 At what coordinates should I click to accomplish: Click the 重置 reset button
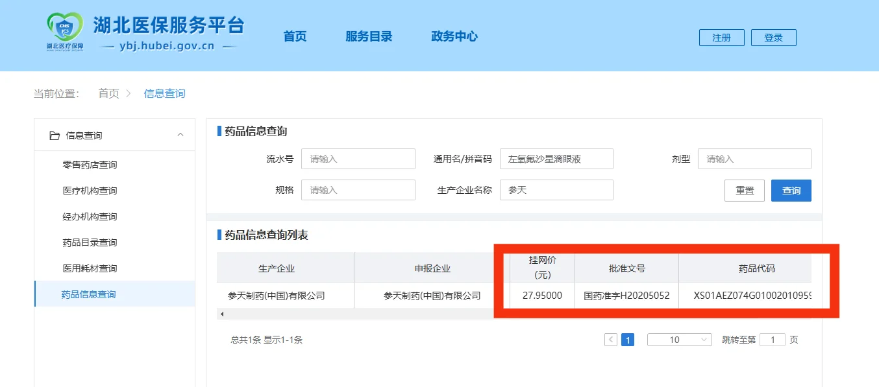tap(744, 190)
